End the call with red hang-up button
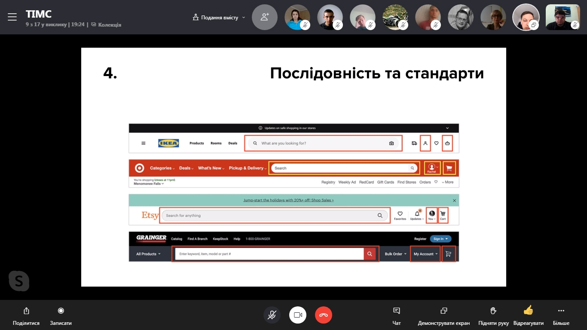 (324, 315)
